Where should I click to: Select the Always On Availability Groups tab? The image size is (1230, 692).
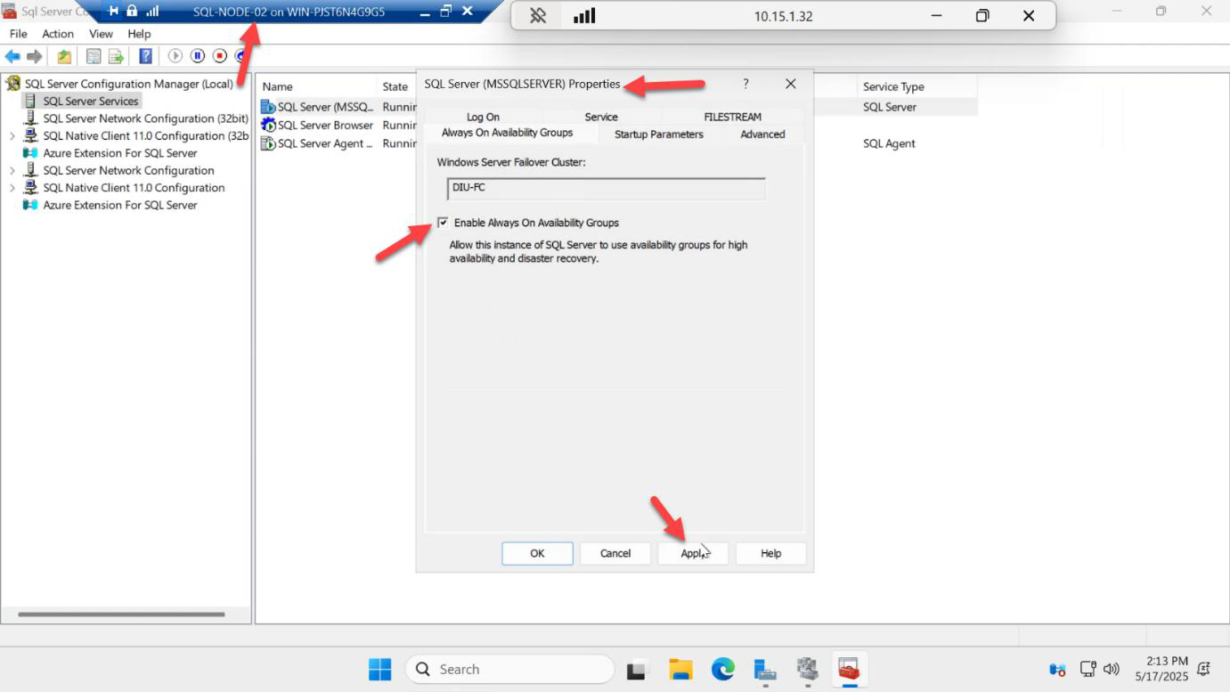point(507,133)
